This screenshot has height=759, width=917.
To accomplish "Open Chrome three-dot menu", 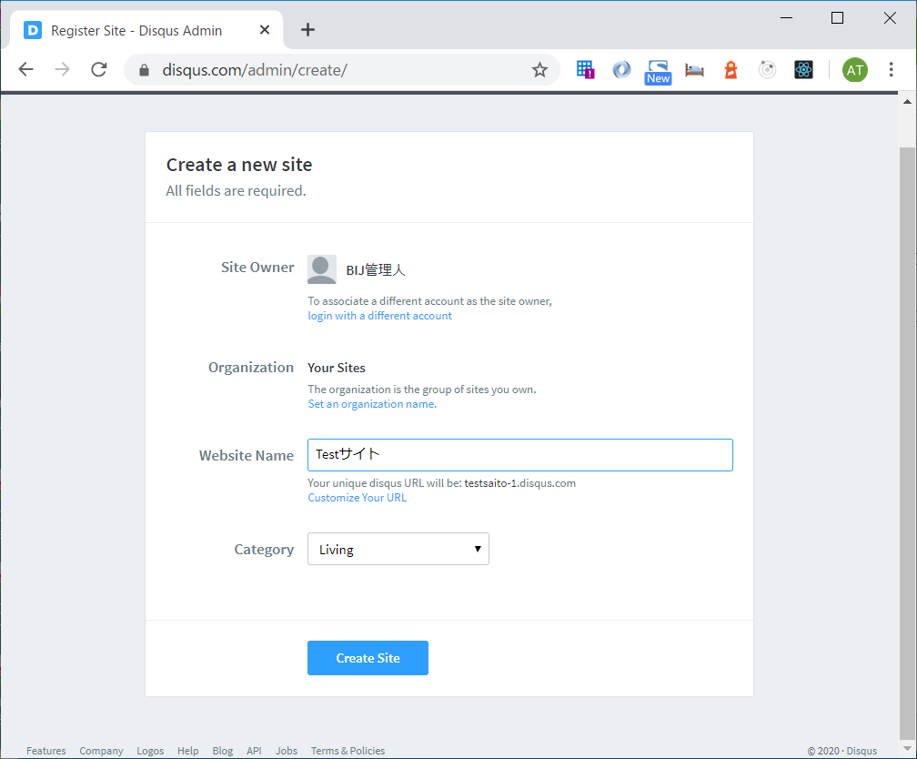I will pyautogui.click(x=891, y=70).
